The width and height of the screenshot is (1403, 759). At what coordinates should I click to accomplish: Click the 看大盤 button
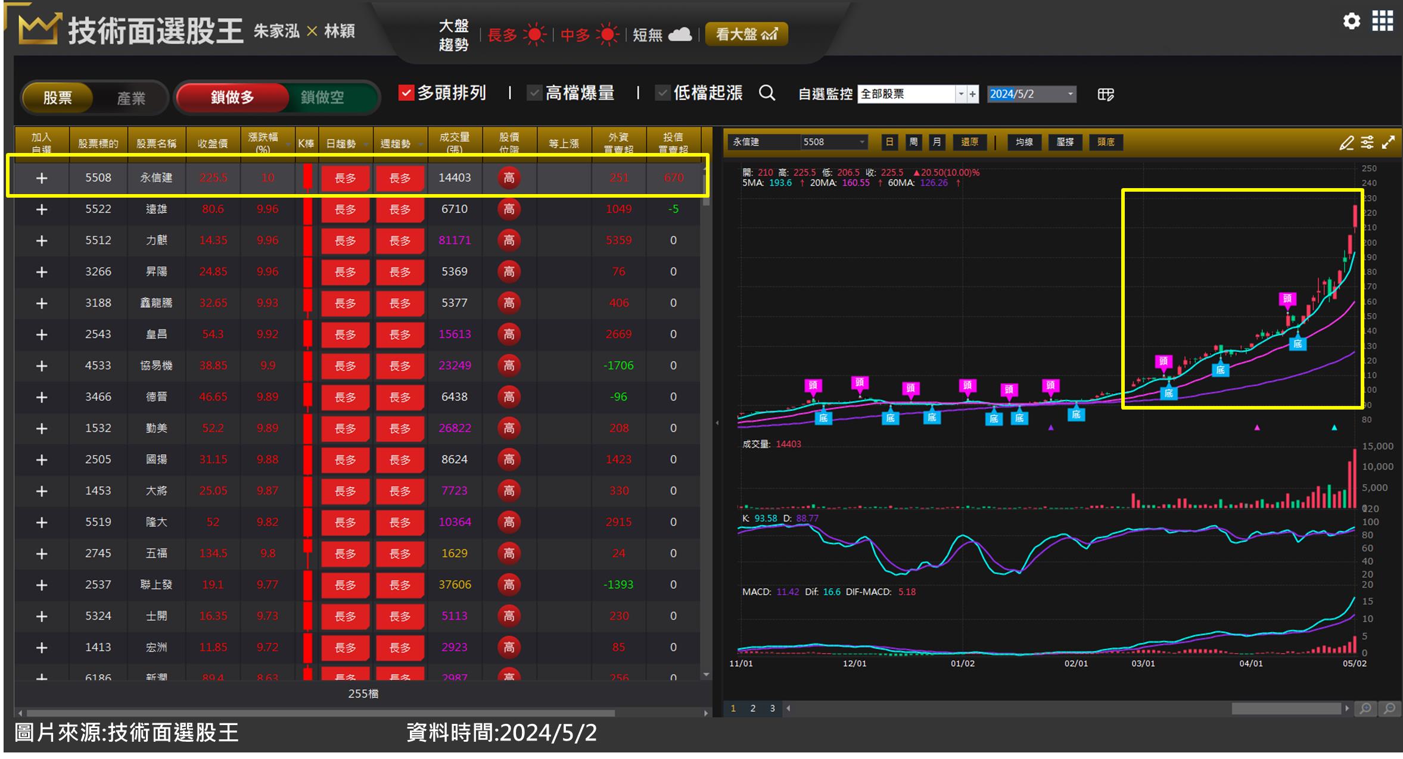point(746,34)
